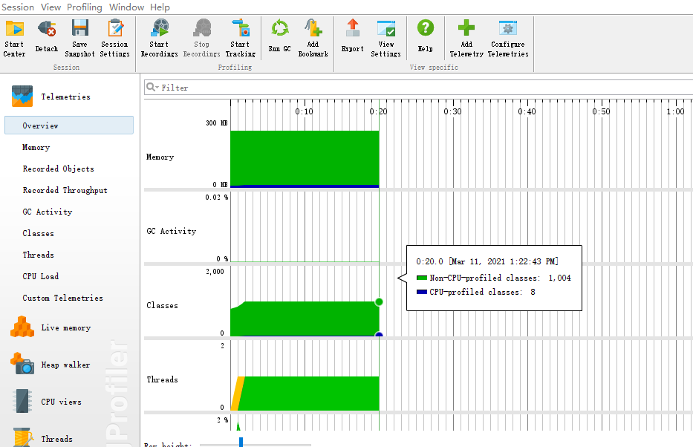Select Classes in the sidebar
This screenshot has width=693, height=447.
pos(39,233)
